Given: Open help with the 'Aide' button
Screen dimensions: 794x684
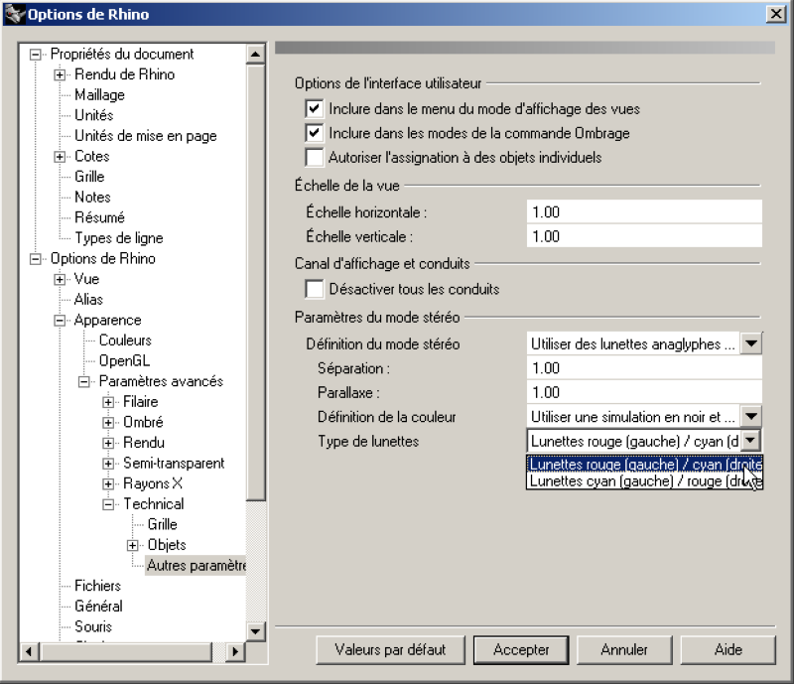Looking at the screenshot, I should (728, 649).
